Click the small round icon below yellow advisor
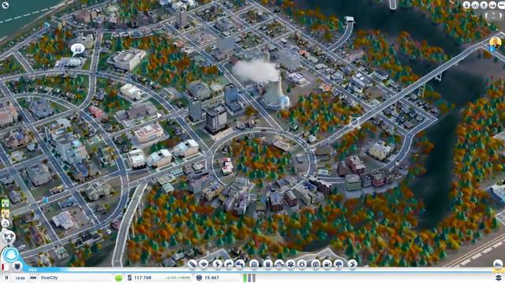The image size is (505, 284). point(6,223)
